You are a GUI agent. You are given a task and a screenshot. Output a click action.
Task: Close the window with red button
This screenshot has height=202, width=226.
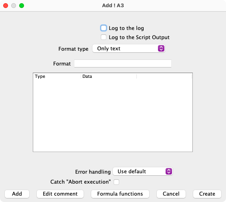click(x=6, y=6)
